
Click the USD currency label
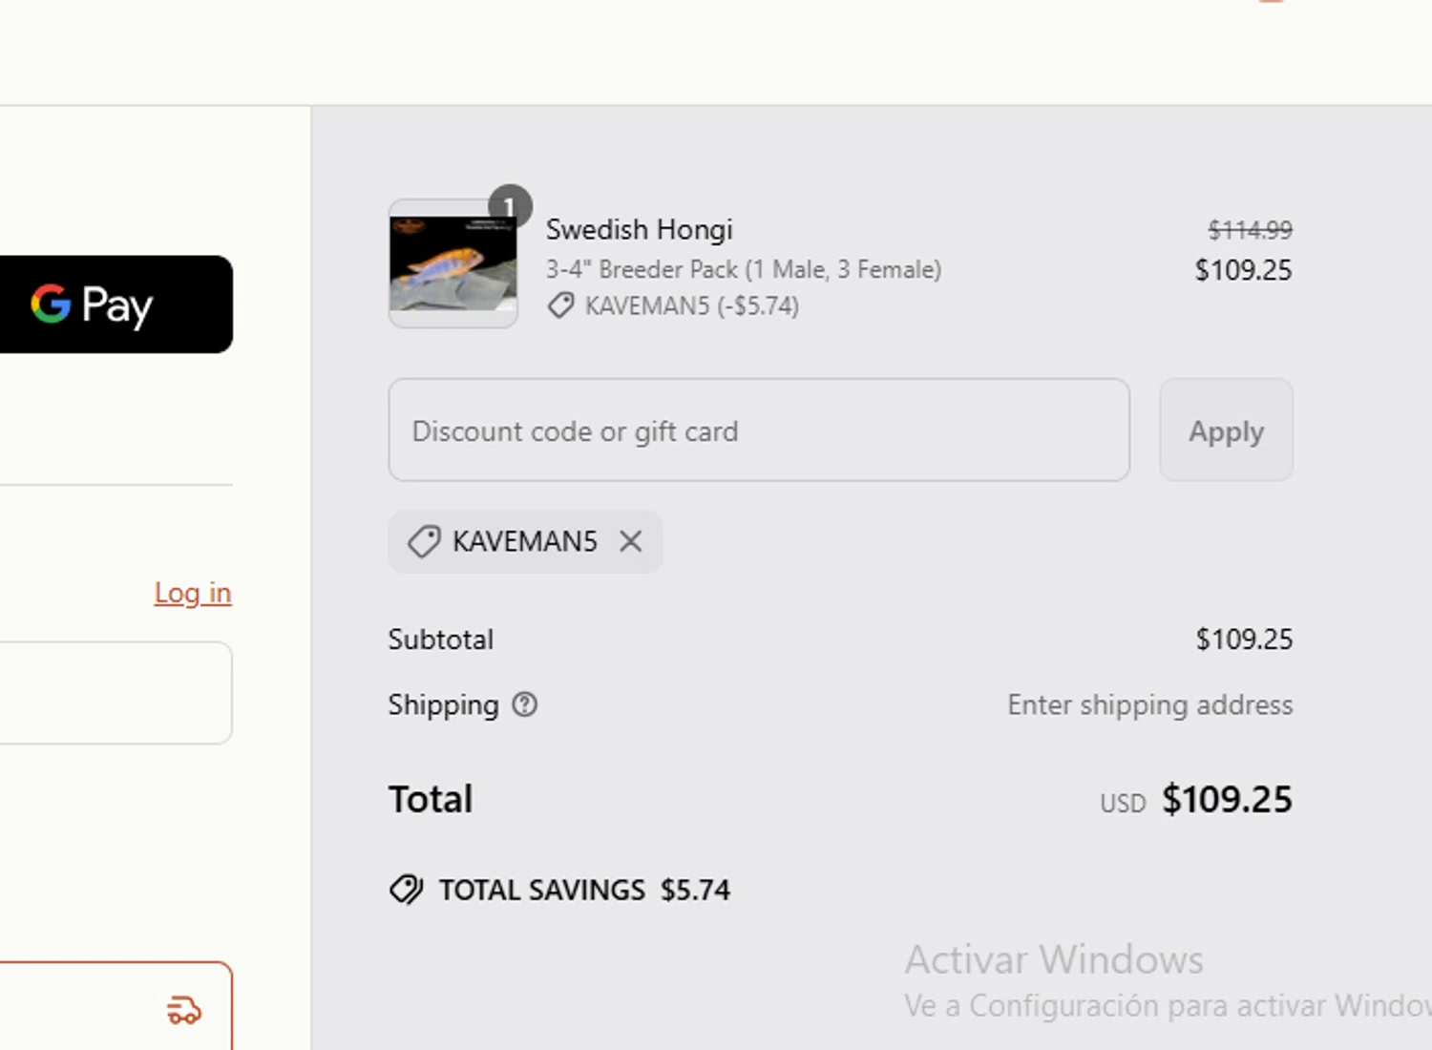1122,803
